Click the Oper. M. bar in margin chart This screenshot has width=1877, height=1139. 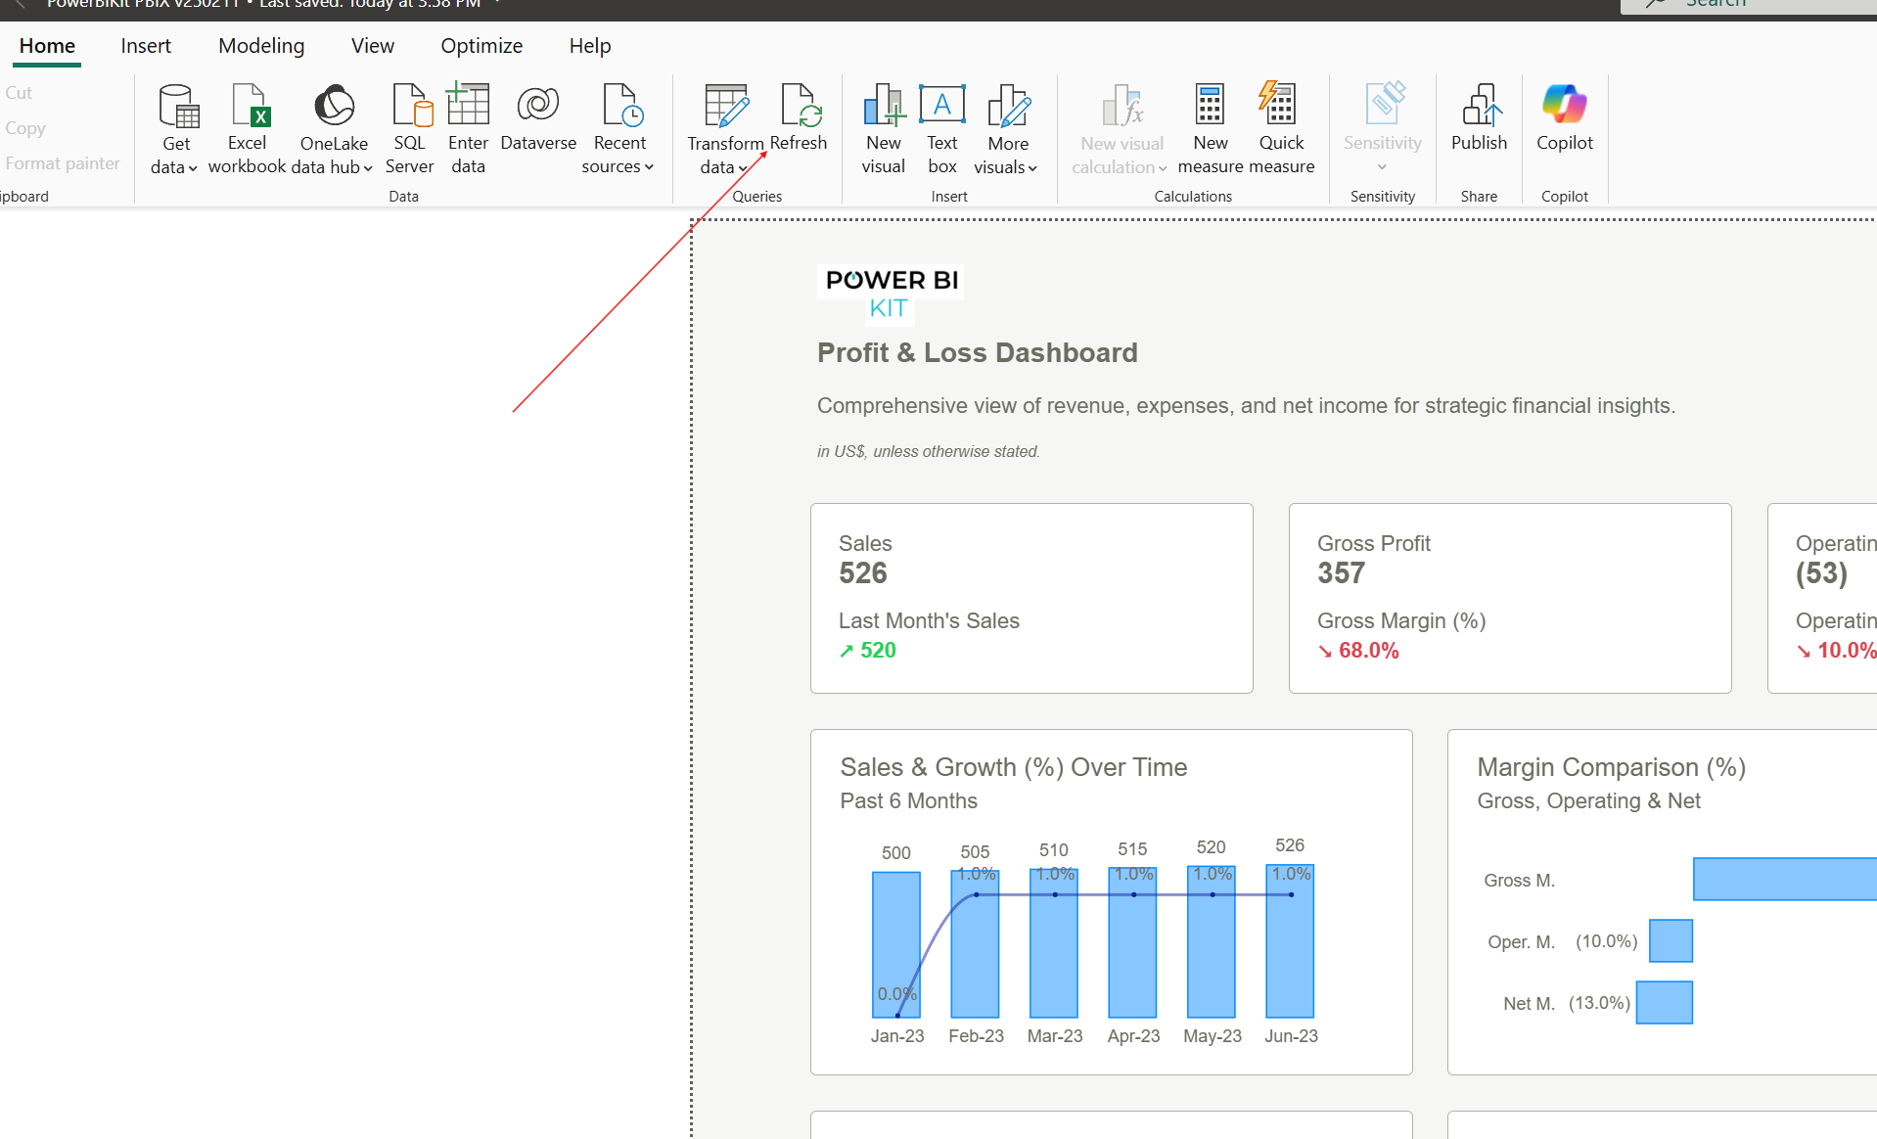[1671, 940]
